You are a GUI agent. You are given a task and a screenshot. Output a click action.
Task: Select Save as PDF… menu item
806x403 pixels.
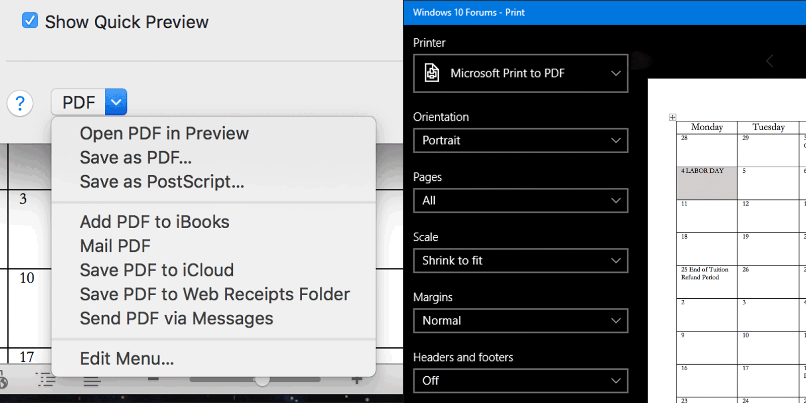136,158
